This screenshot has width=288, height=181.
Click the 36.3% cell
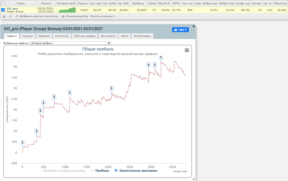coord(243,10)
